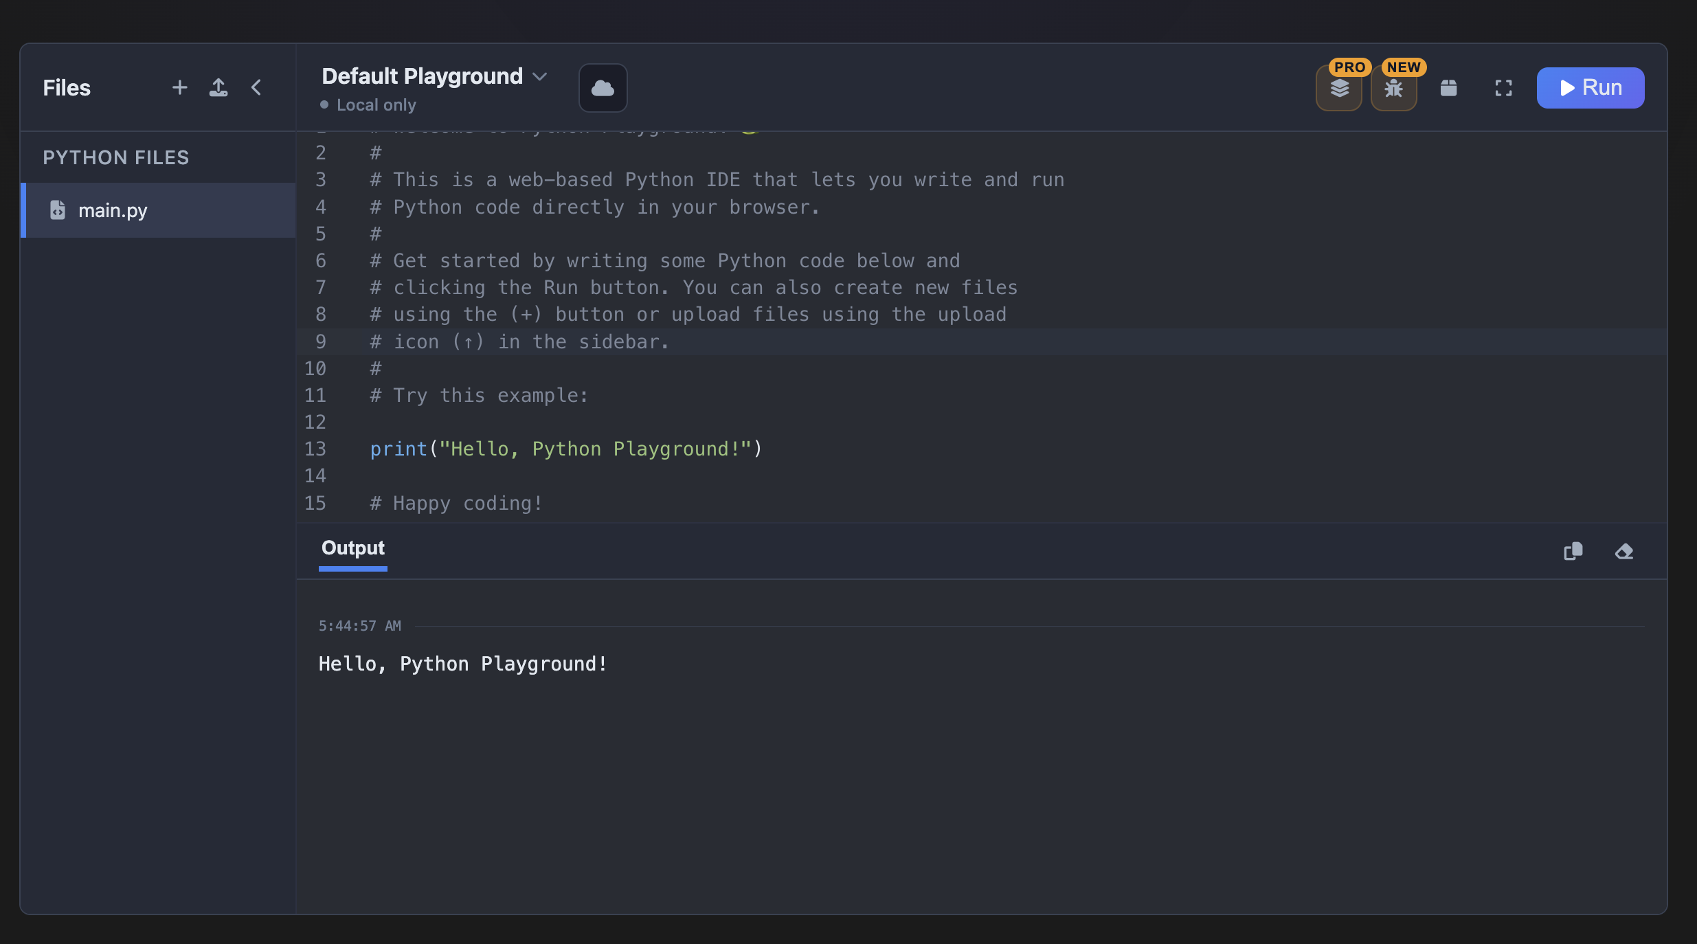Click line number 15 in the gutter

point(315,504)
